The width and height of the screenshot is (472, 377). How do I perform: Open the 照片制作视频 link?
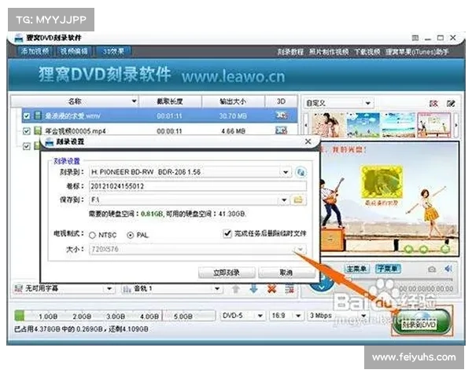pyautogui.click(x=329, y=52)
